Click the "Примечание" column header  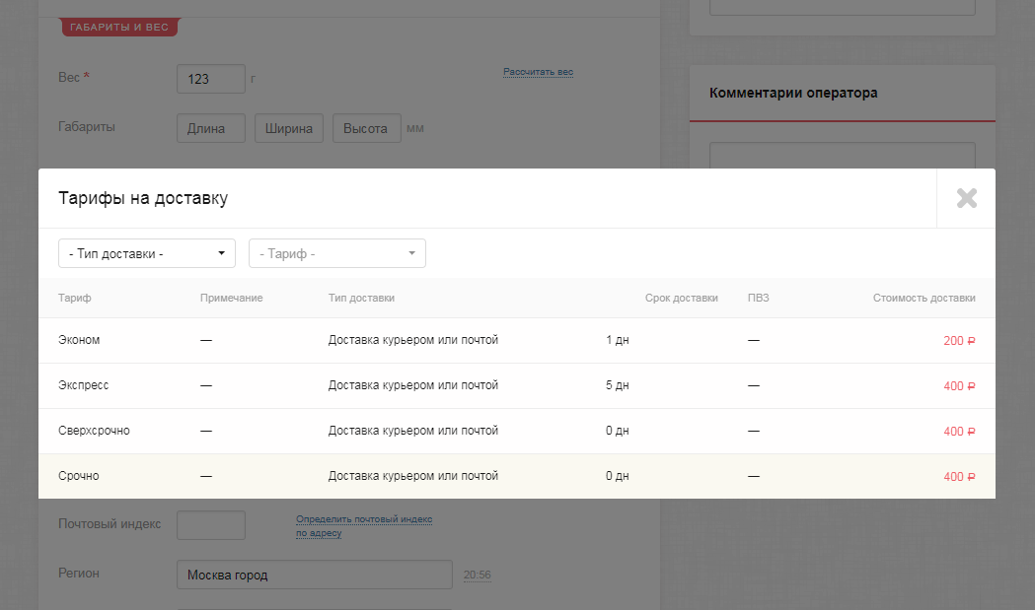click(231, 298)
